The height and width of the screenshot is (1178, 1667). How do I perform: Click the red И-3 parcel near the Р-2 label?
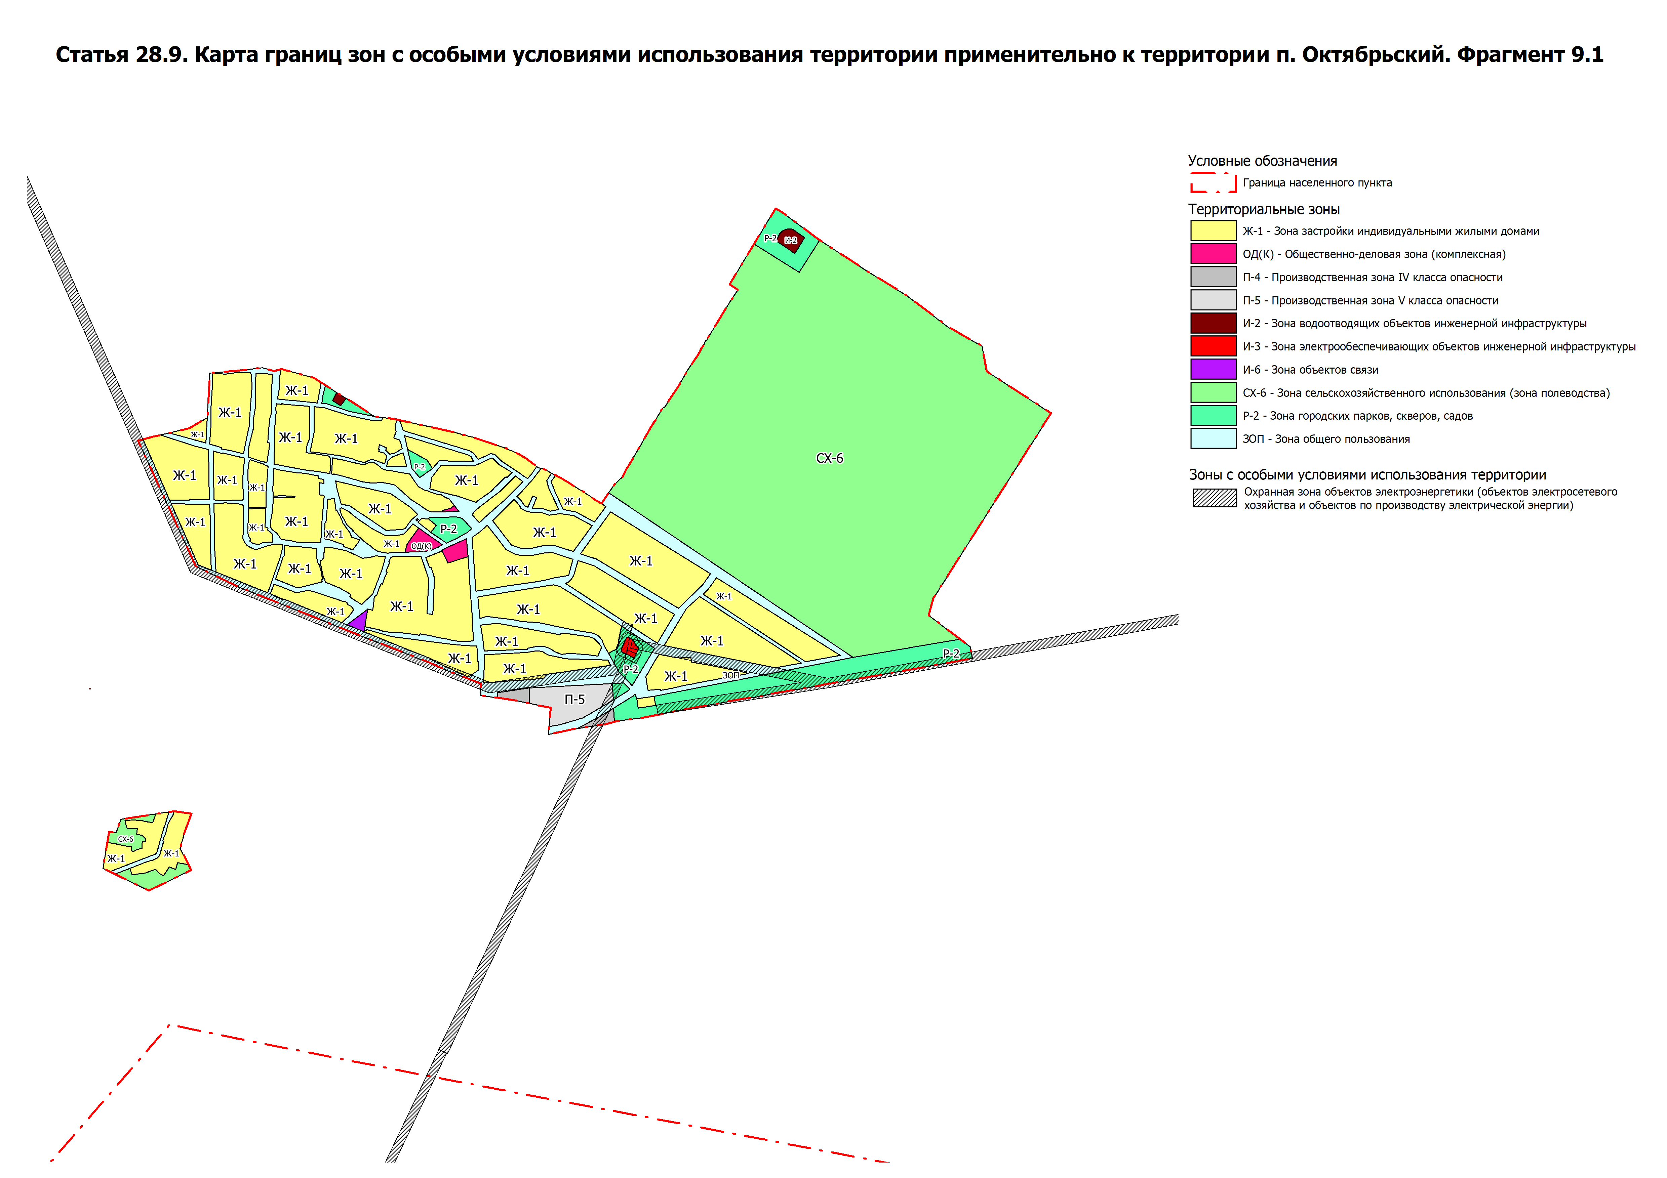pos(630,646)
